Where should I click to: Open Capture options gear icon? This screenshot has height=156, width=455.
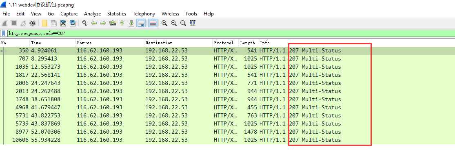[x=33, y=23]
